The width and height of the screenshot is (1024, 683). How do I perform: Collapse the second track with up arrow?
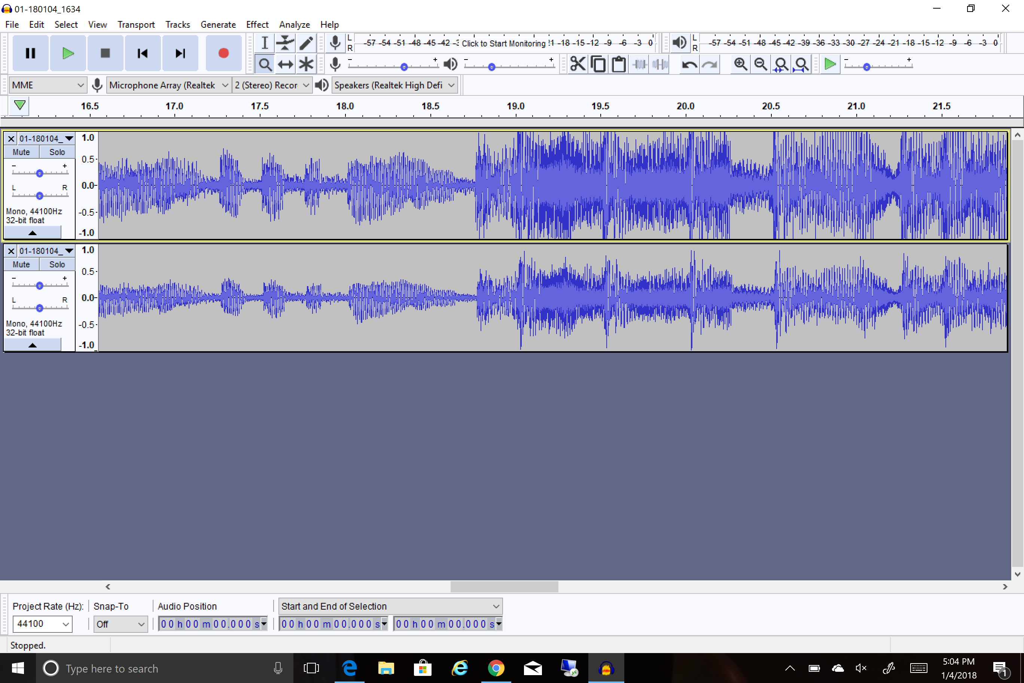pyautogui.click(x=32, y=345)
